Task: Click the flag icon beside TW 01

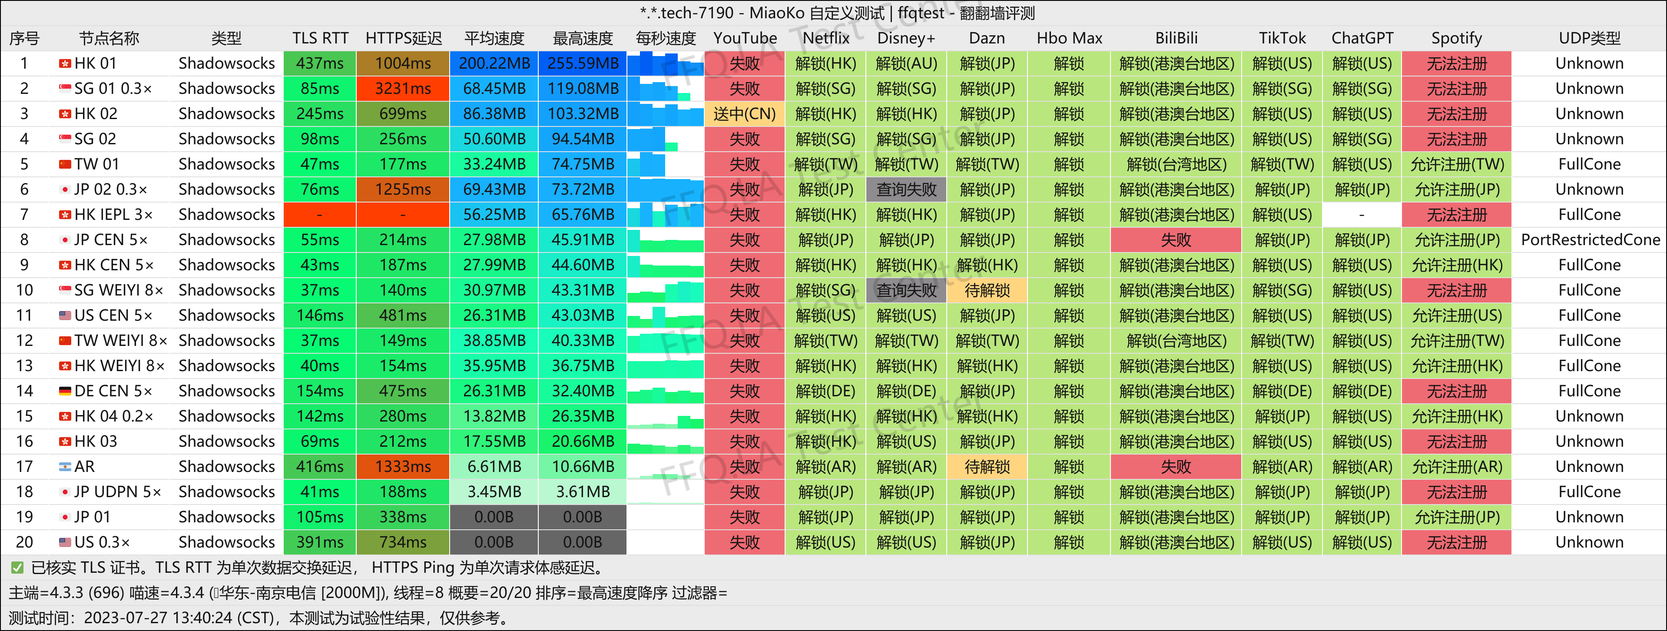Action: pos(65,164)
